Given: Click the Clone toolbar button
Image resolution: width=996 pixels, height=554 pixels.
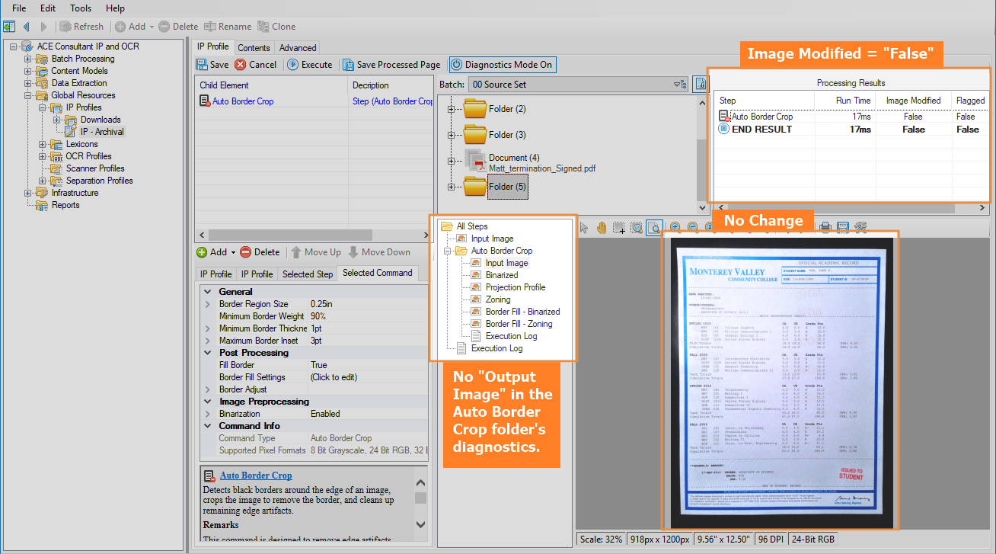Looking at the screenshot, I should 277,27.
